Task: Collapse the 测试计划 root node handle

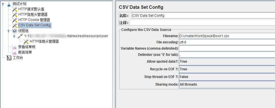Action: tap(3, 4)
